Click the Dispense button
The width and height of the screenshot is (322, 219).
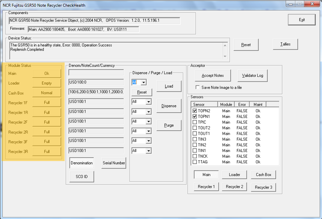point(169,106)
